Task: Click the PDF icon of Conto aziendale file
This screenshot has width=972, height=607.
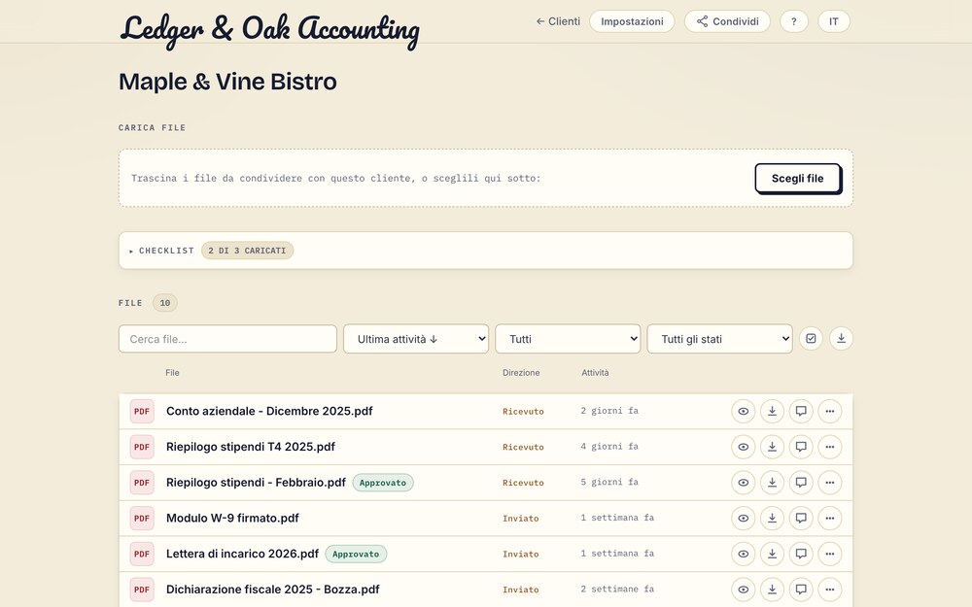Action: point(142,411)
